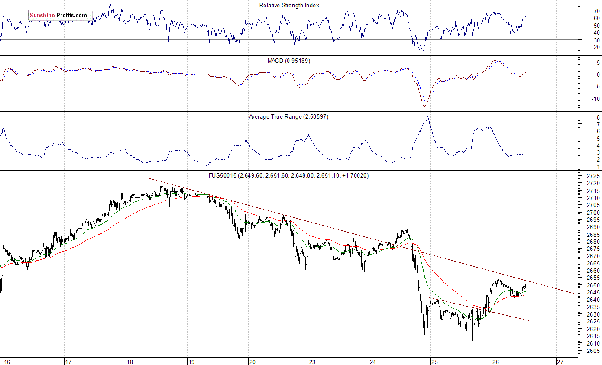Click the MACD trough near date 25

pos(424,106)
